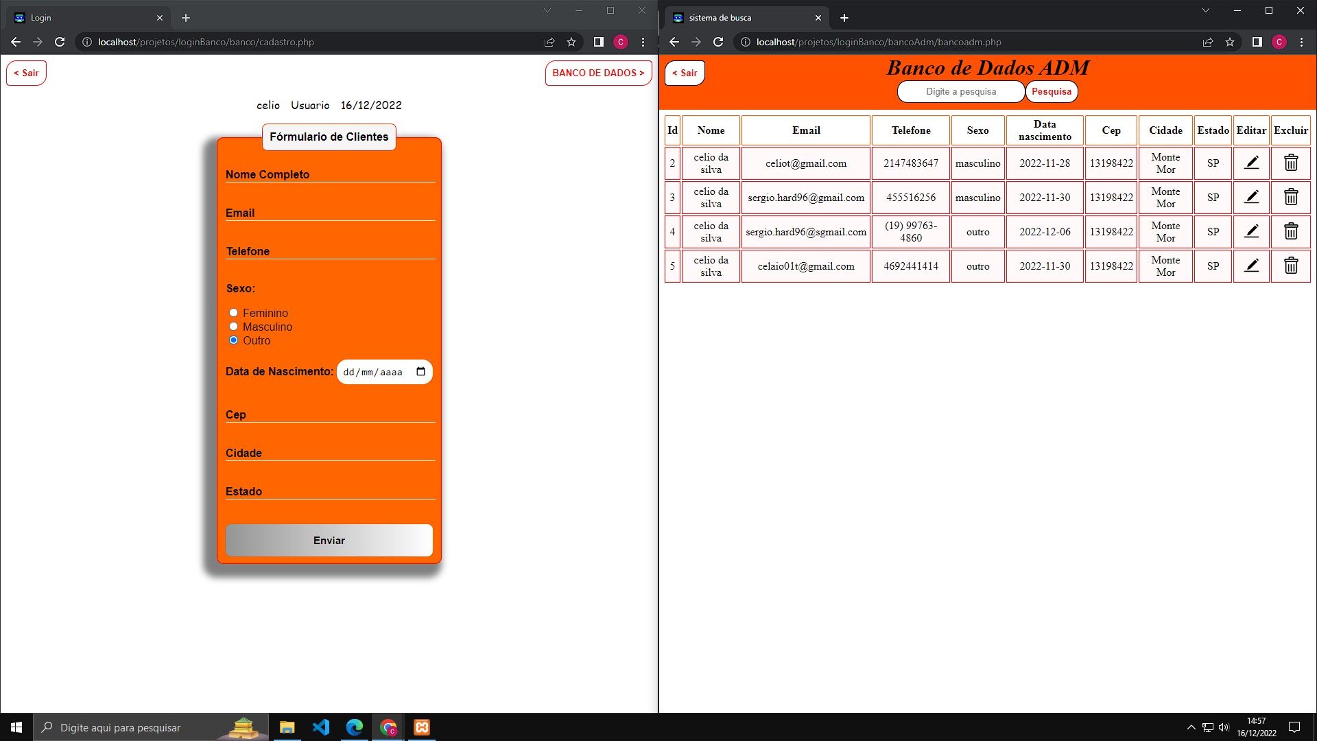This screenshot has width=1317, height=741.
Task: Bookmark the cadastro.php page with star icon
Action: (x=571, y=42)
